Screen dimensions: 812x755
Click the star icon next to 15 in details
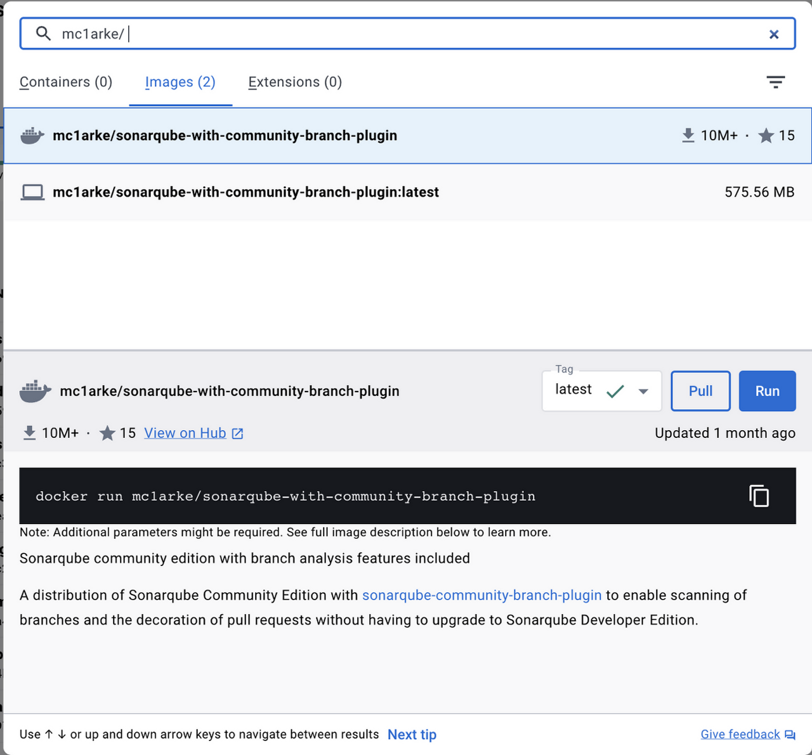click(x=107, y=433)
